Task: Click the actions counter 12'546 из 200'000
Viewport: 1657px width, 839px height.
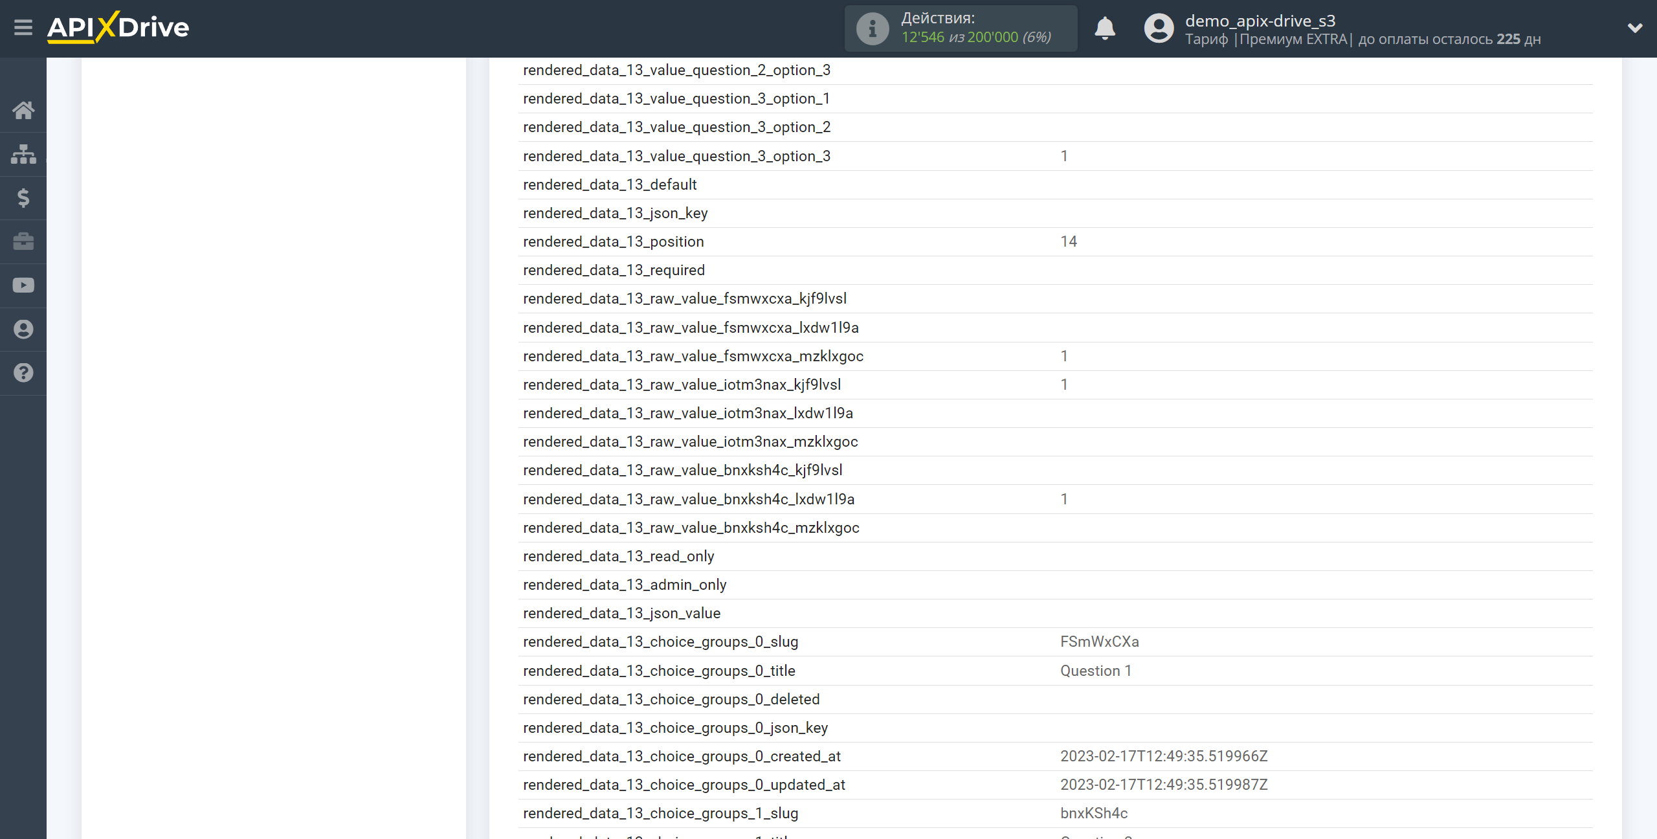Action: [x=960, y=38]
